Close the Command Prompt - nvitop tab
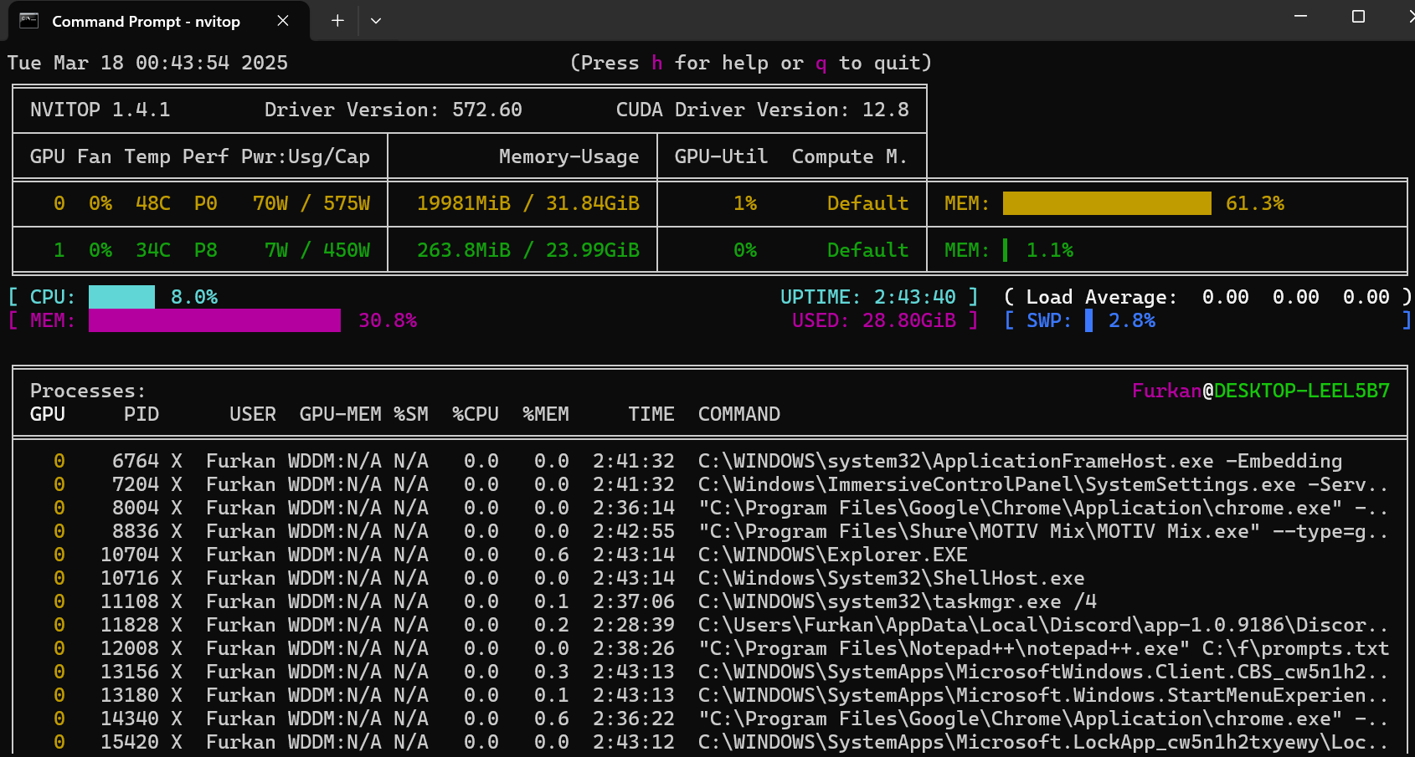The width and height of the screenshot is (1415, 757). click(x=283, y=21)
